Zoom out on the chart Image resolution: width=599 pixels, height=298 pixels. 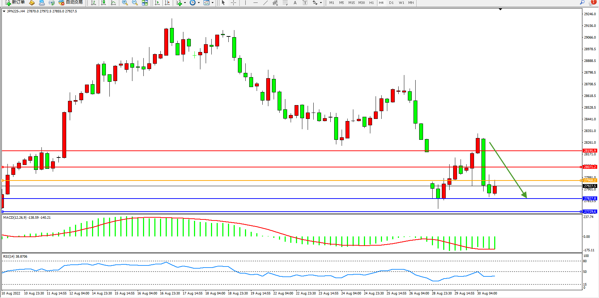point(135,3)
